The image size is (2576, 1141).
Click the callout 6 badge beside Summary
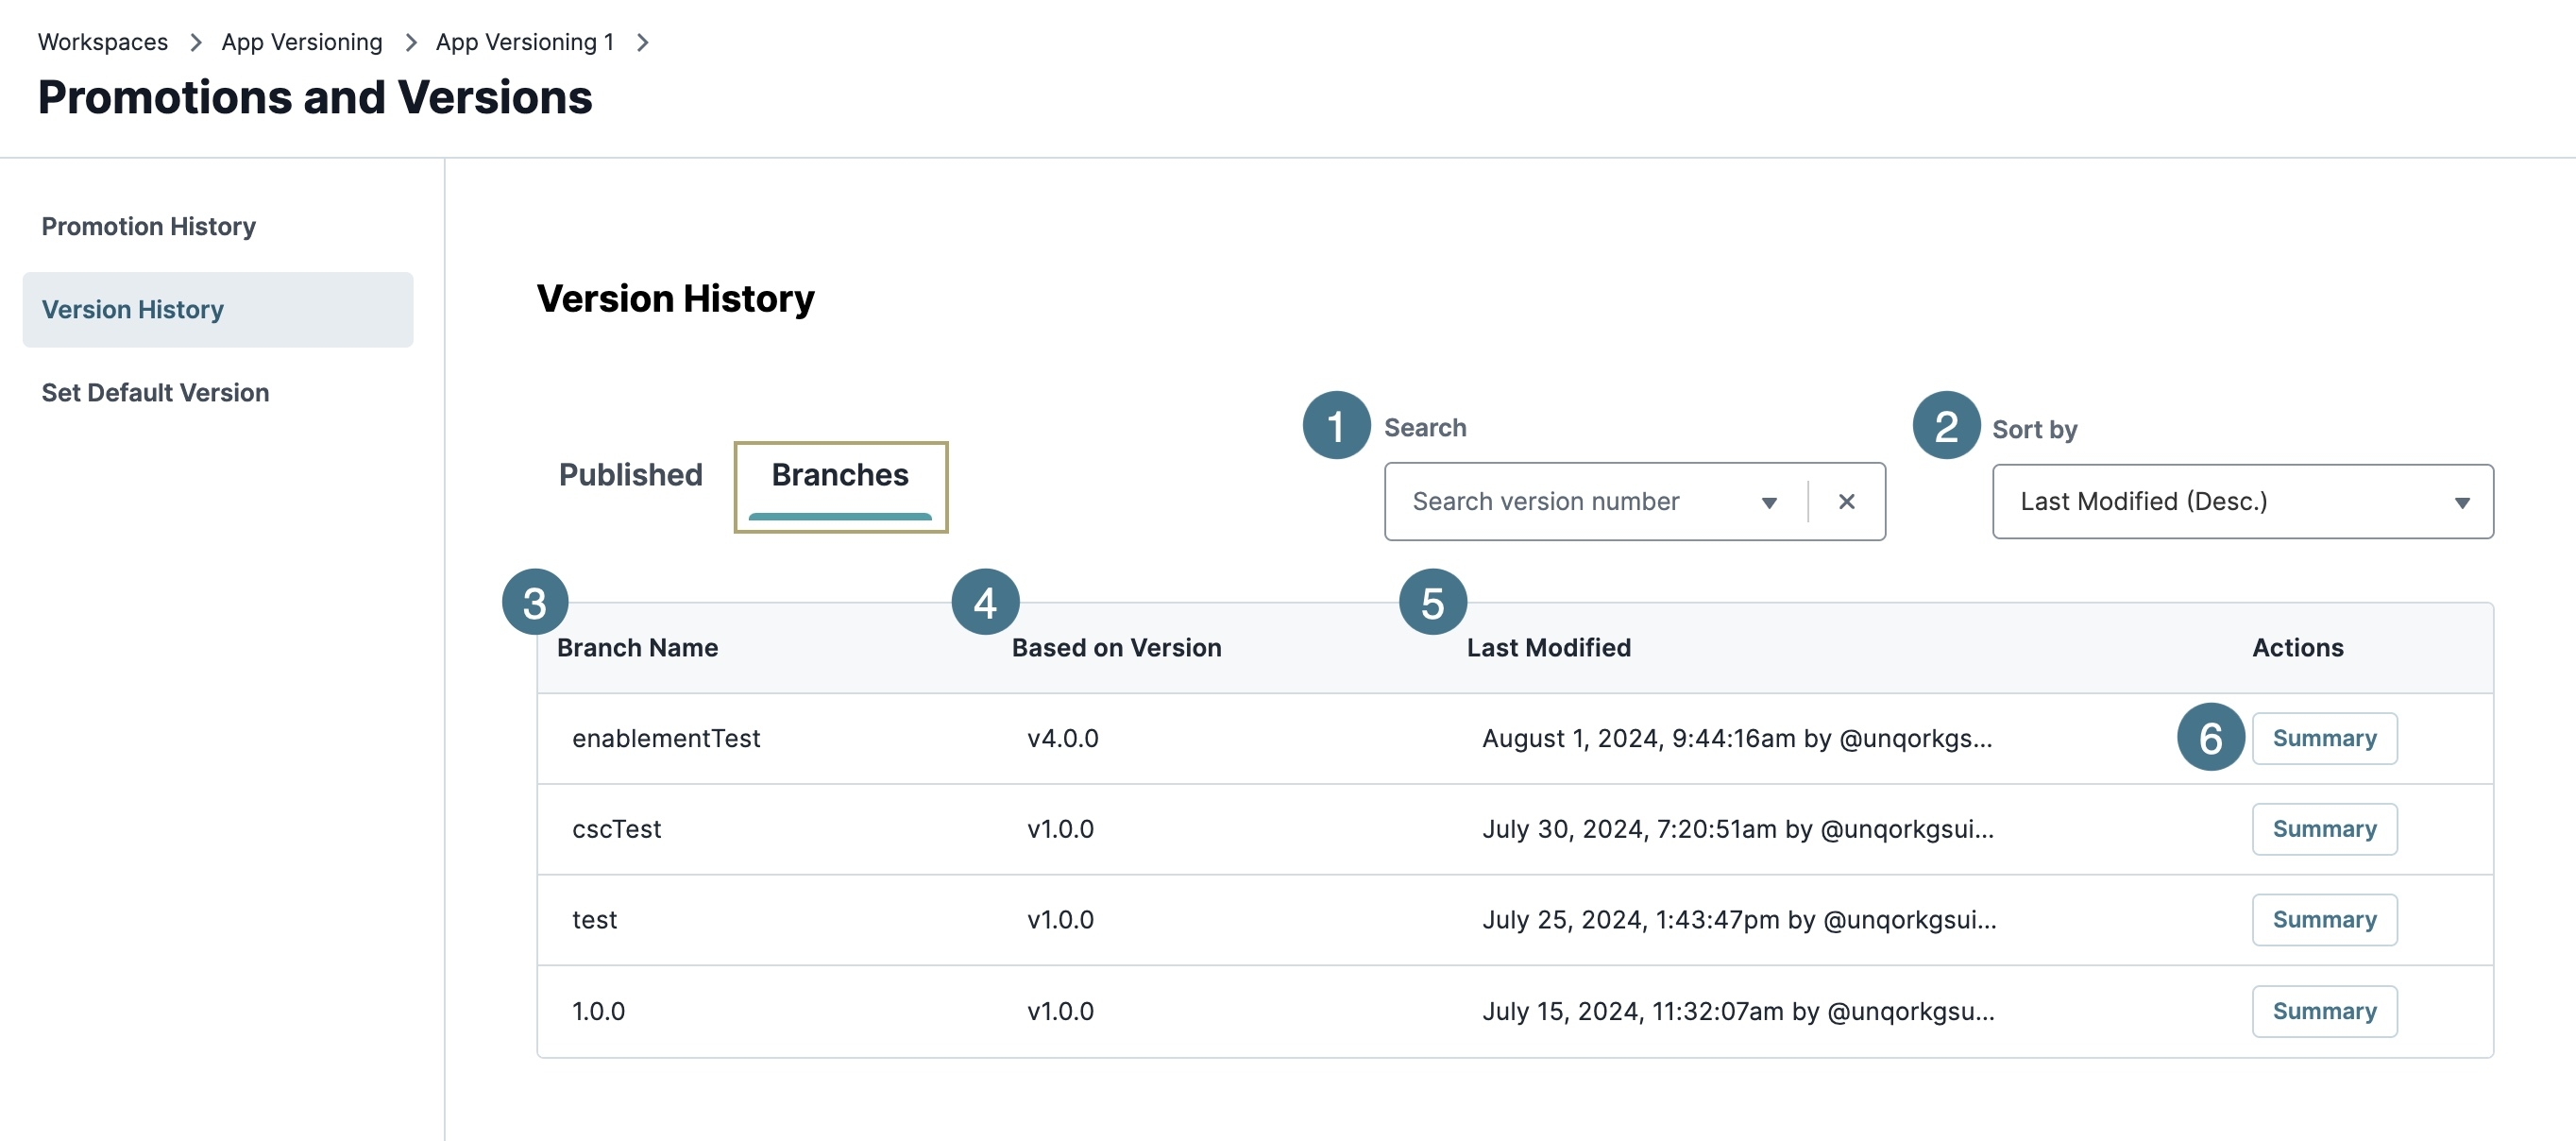tap(2209, 737)
